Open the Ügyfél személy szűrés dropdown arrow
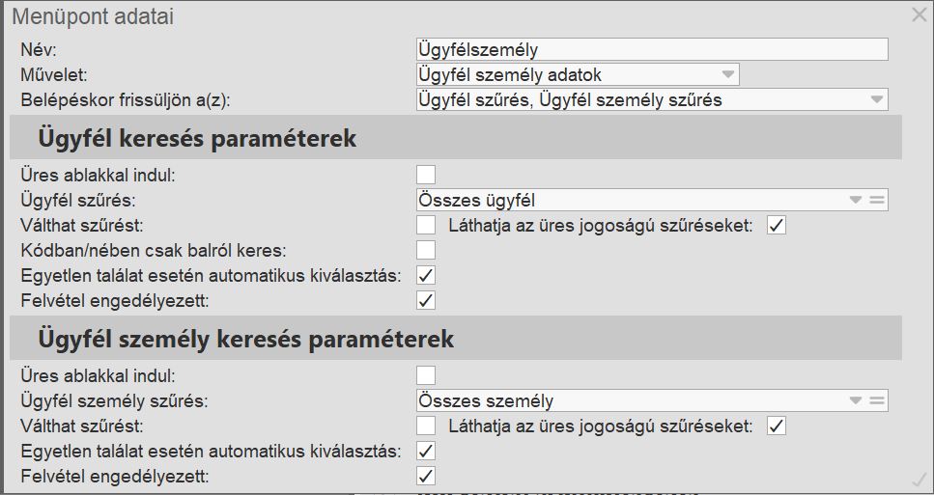934x495 pixels. click(855, 400)
